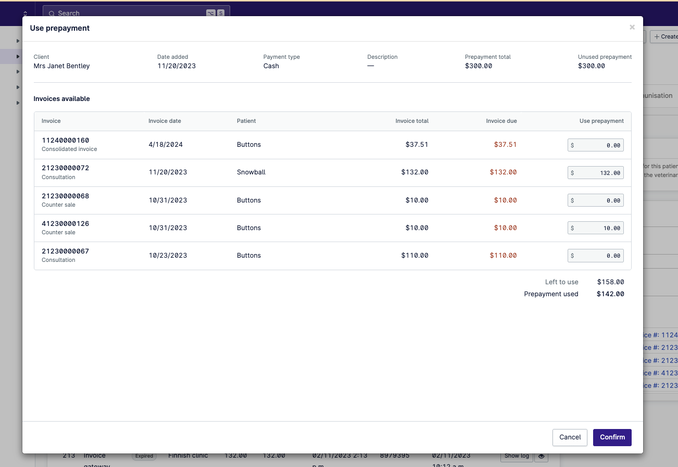Click the option-key shortcut icon beside the S badge

pos(210,13)
